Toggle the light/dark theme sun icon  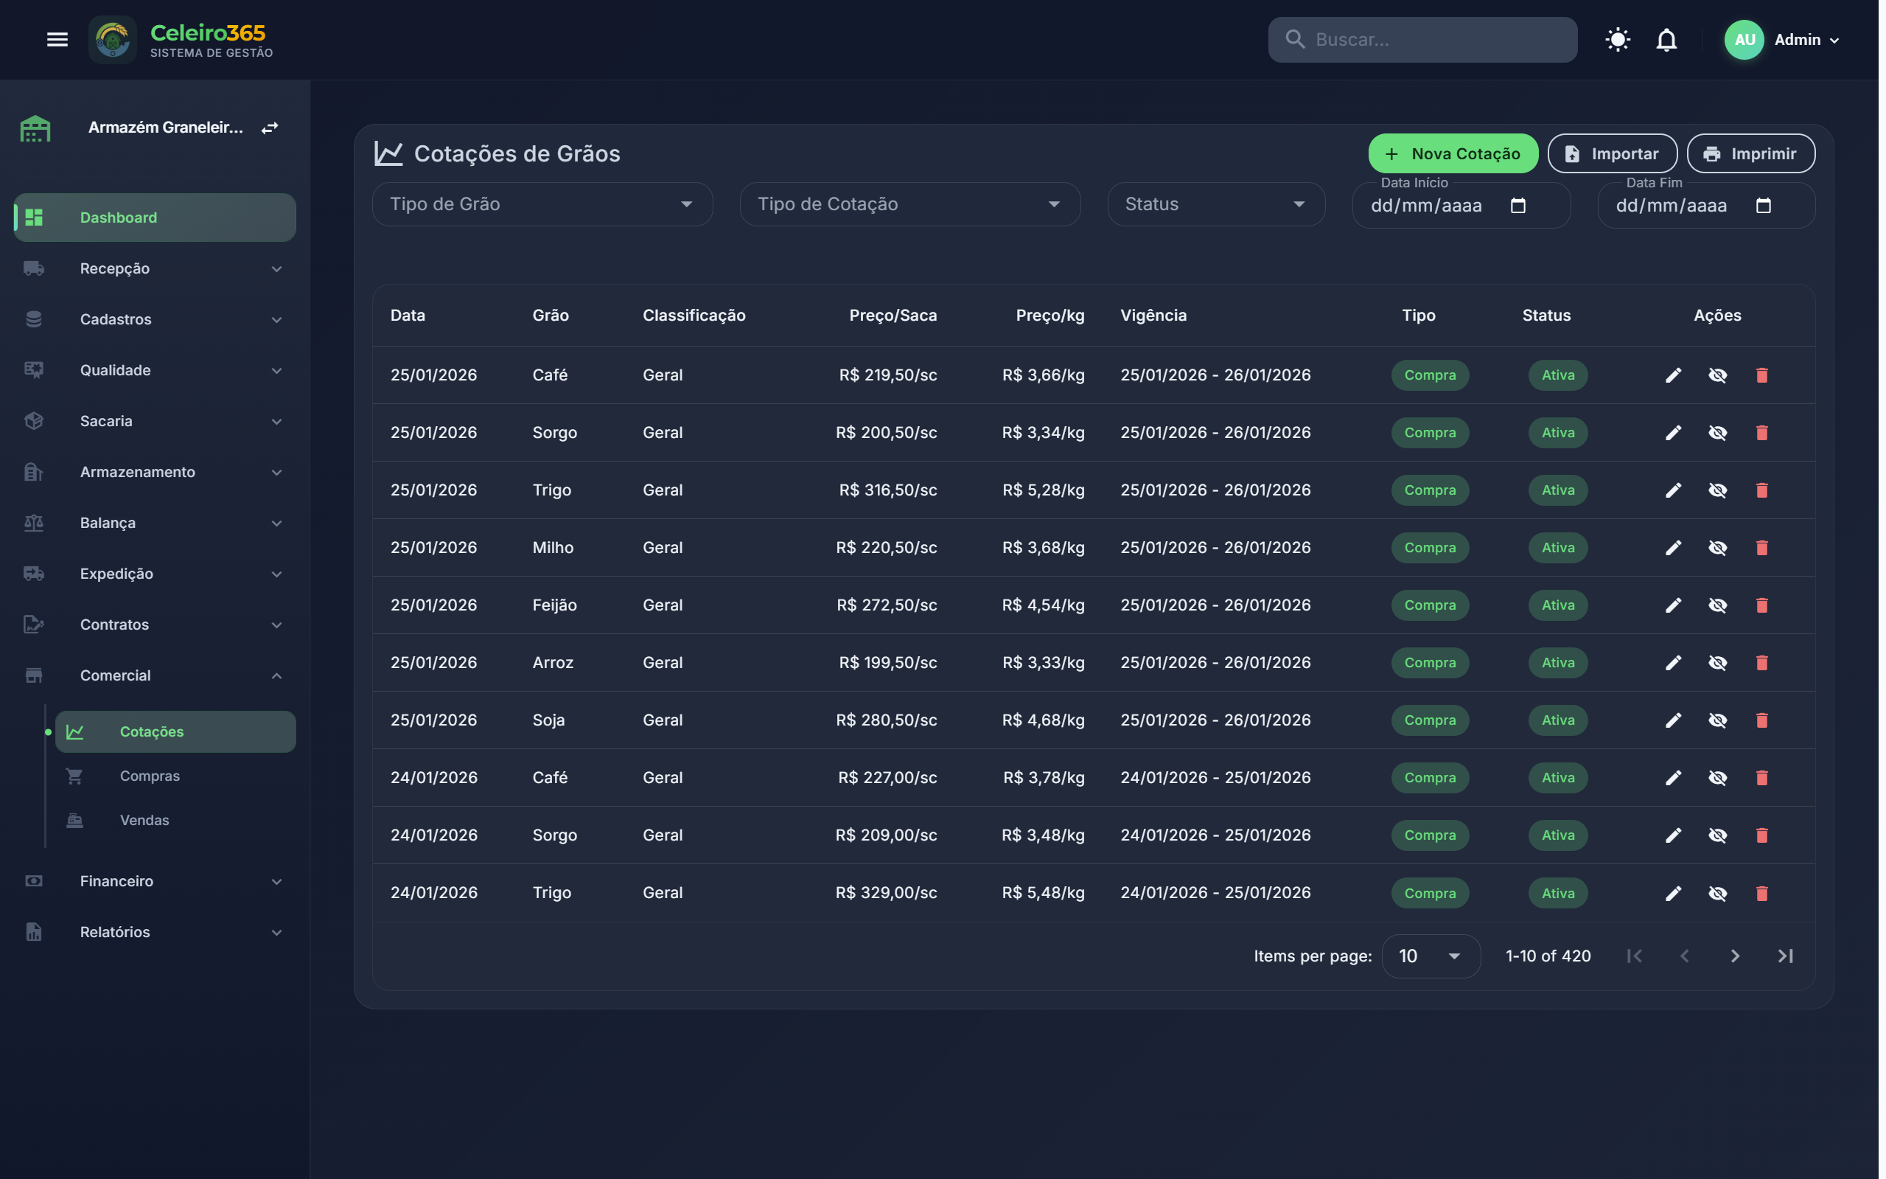click(1617, 39)
